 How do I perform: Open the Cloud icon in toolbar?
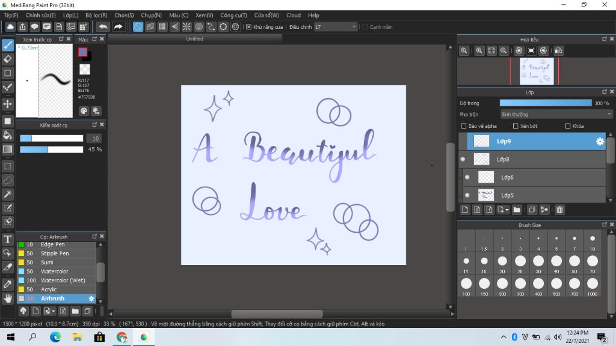pyautogui.click(x=10, y=26)
